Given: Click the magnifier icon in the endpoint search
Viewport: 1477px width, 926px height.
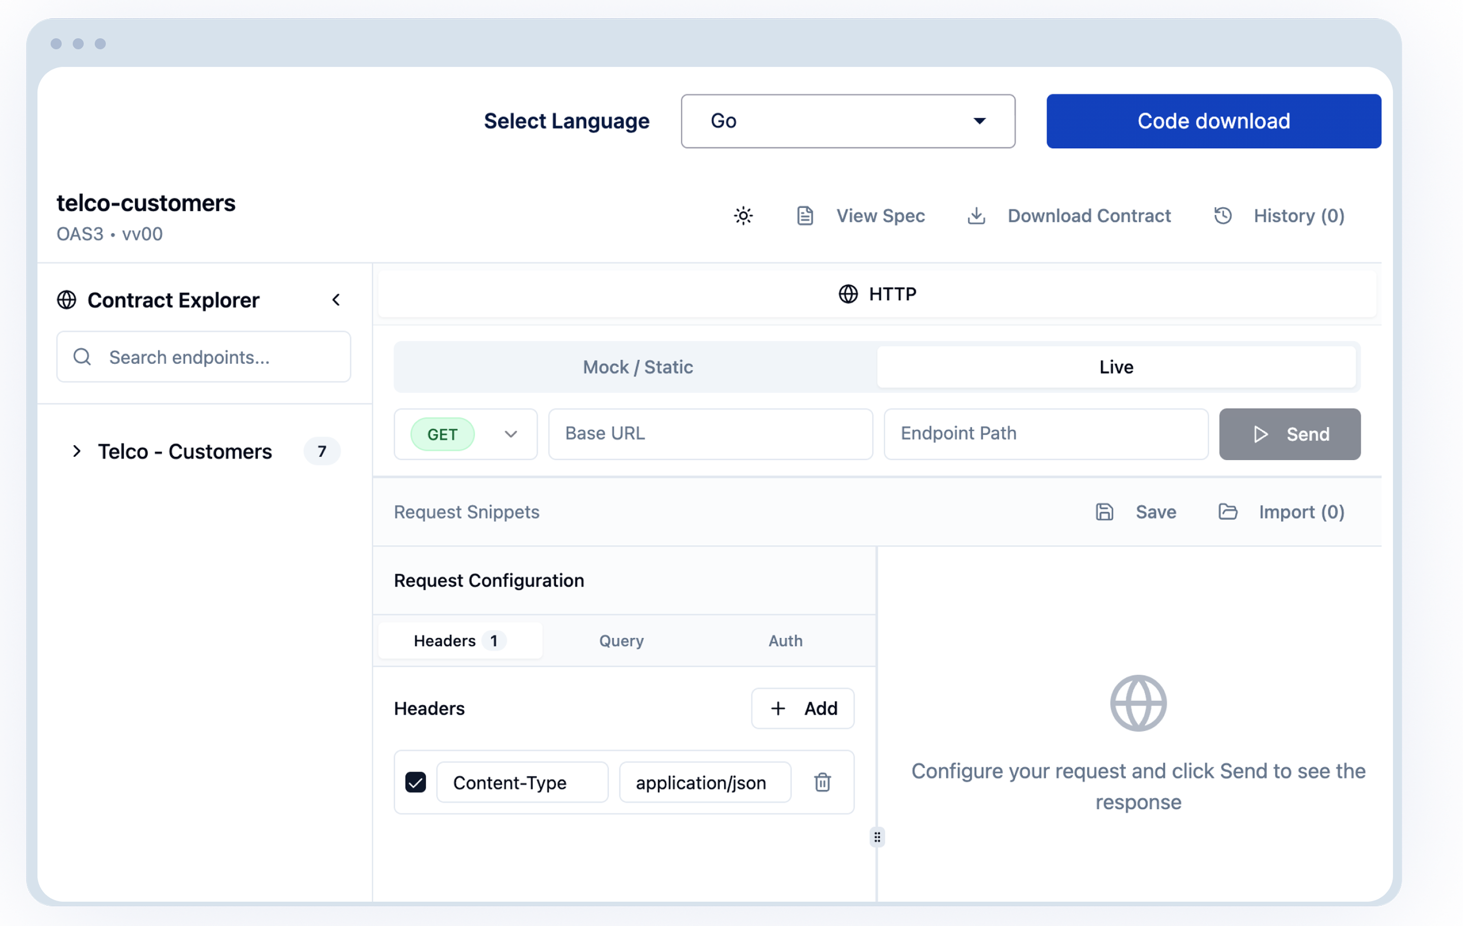Looking at the screenshot, I should click(82, 357).
